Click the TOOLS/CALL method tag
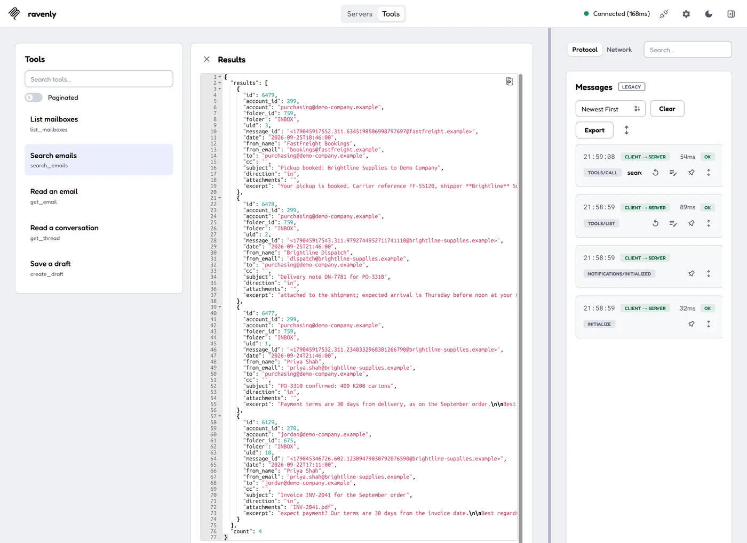This screenshot has height=543, width=747. [602, 173]
